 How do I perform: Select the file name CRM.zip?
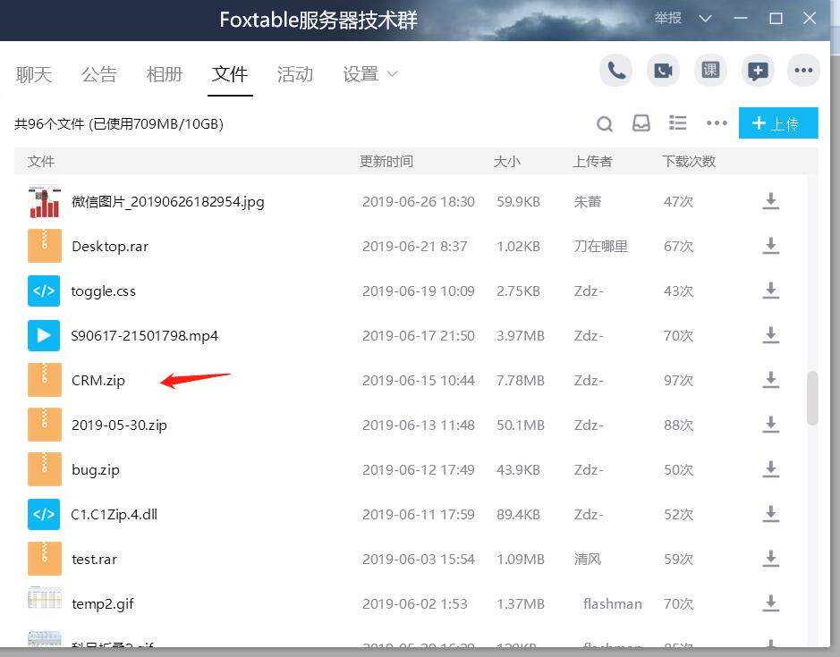tap(98, 380)
